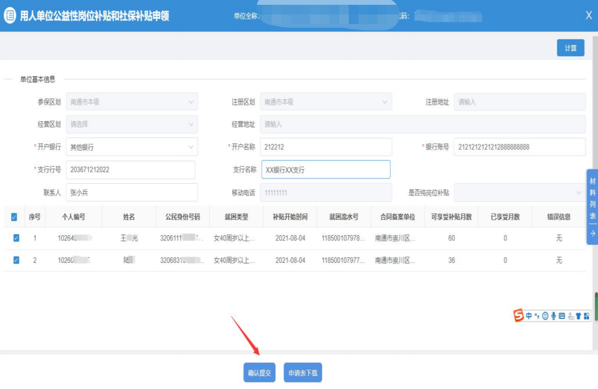This screenshot has width=598, height=389.
Task: Close the dialog with the X icon
Action: 589,15
